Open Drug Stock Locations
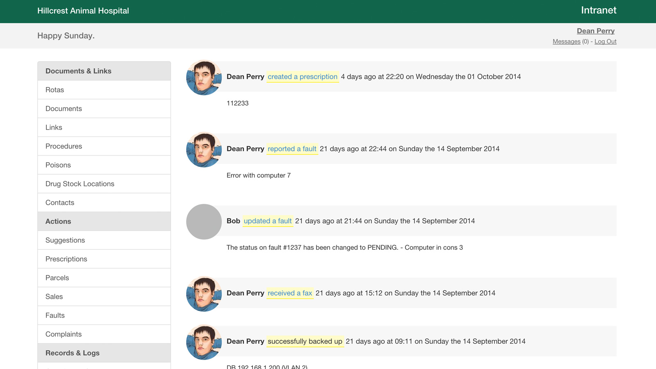The image size is (656, 369). coord(104,184)
